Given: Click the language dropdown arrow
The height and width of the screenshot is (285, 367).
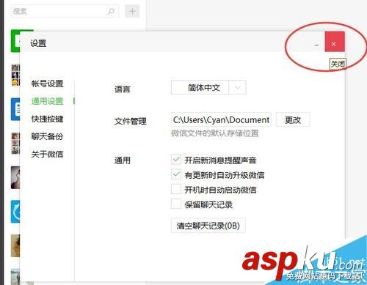Looking at the screenshot, I should click(x=237, y=87).
